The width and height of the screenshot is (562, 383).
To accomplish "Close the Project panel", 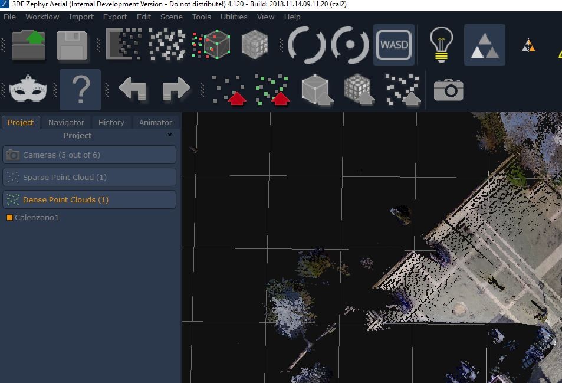I will click(170, 135).
